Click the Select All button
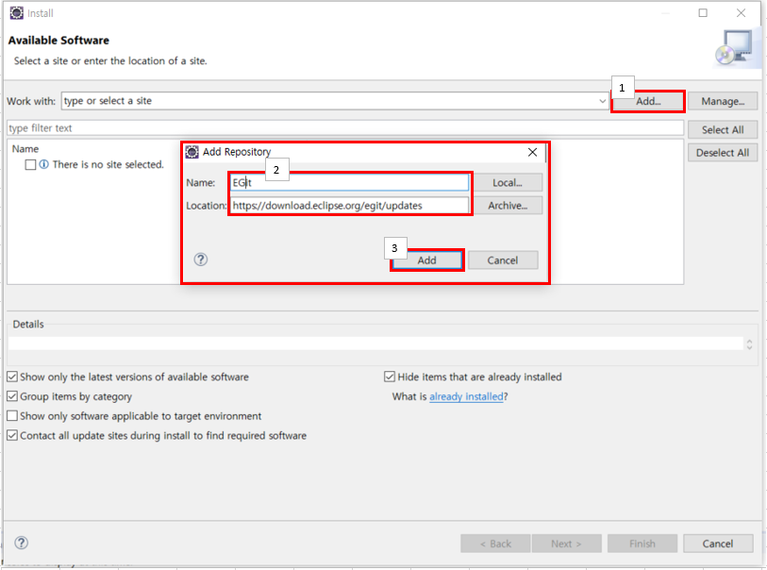Image resolution: width=767 pixels, height=570 pixels. pos(723,129)
